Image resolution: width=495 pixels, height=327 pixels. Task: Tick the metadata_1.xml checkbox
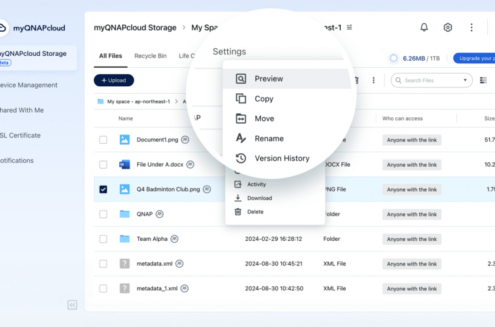click(x=103, y=288)
